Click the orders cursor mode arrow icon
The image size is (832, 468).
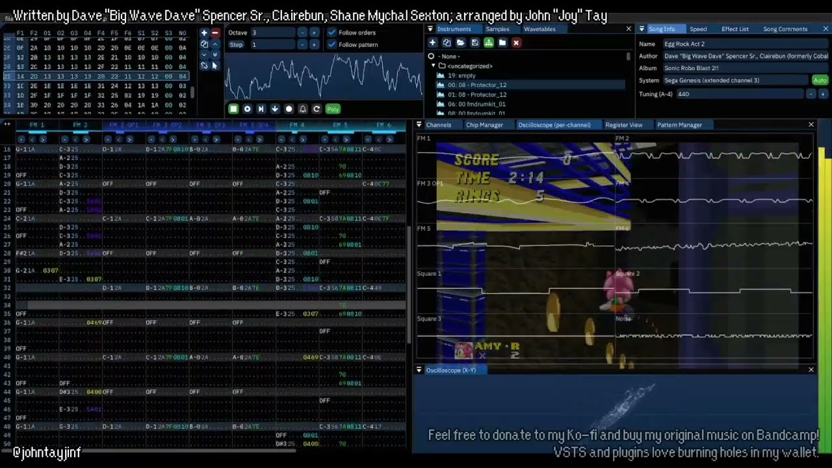click(215, 66)
